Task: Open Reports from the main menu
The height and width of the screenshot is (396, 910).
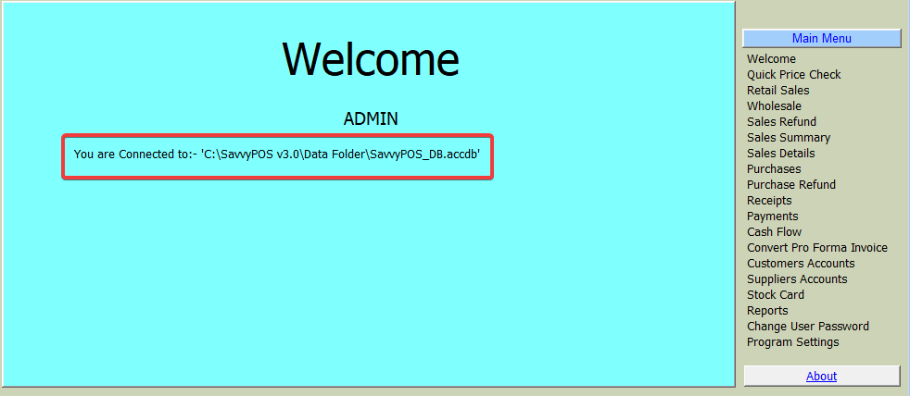Action: 767,311
